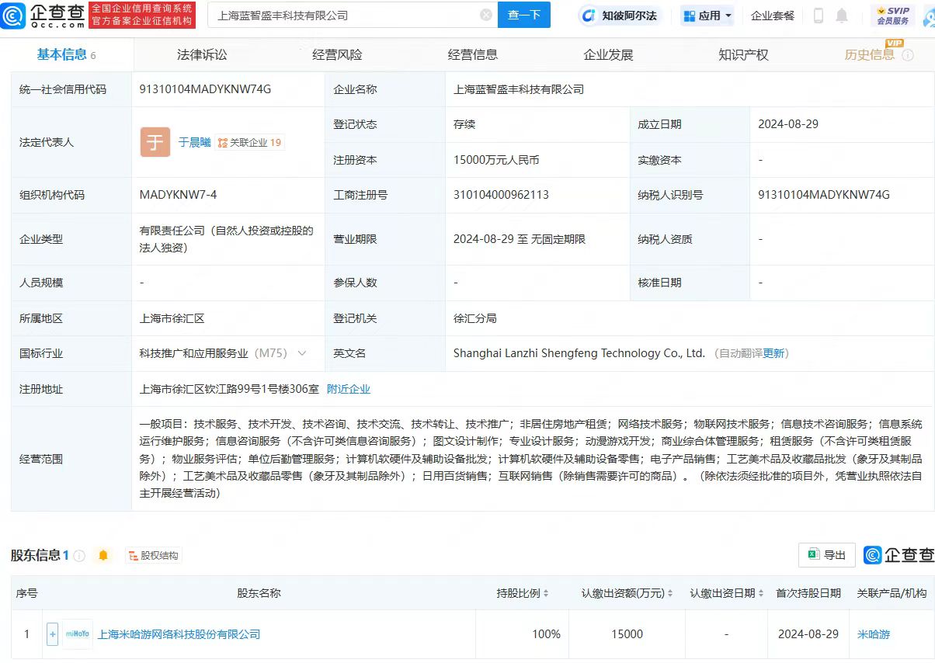This screenshot has height=663, width=935.
Task: Sort by 持股比例 column arrows
Action: point(546,593)
